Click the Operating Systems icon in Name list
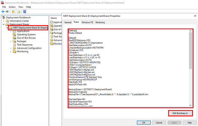The width and height of the screenshot is (198, 126). [52, 26]
